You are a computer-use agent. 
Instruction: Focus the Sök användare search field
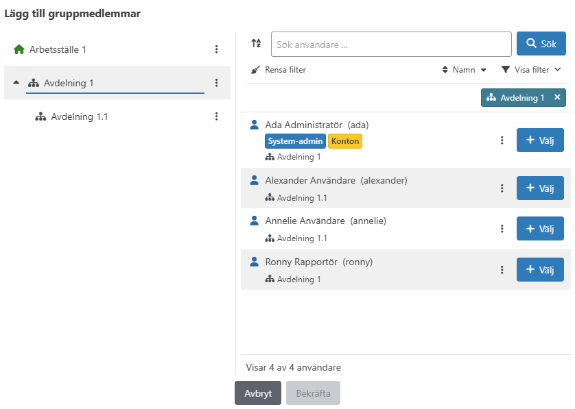click(x=391, y=45)
